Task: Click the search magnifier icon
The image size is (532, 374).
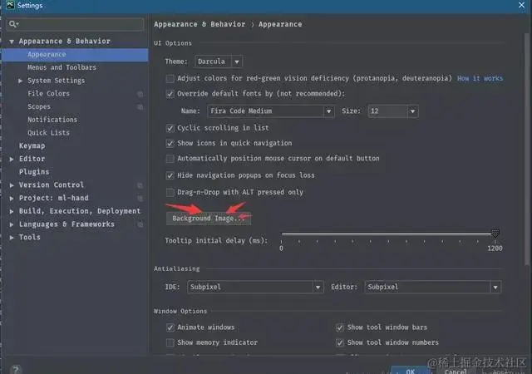Action: [13, 24]
